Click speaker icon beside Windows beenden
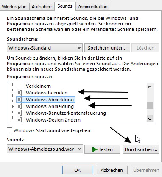162x177 pixels. 20,93
